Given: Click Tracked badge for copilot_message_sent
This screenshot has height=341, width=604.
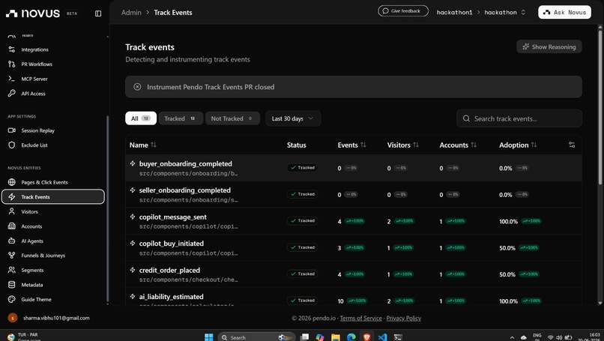Looking at the screenshot, I should (x=303, y=221).
